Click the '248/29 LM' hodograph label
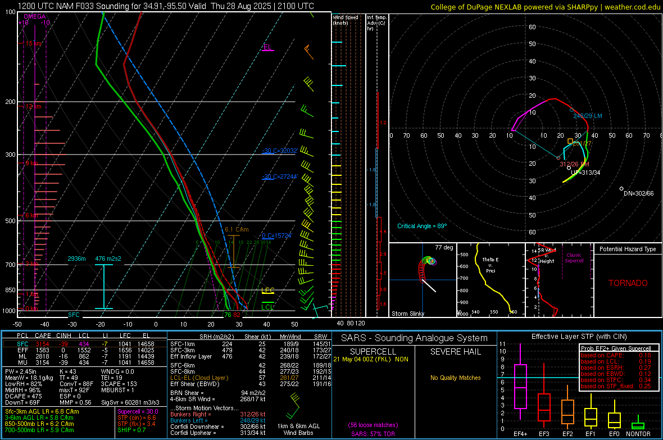Viewport: 663px width, 440px height. (x=587, y=116)
